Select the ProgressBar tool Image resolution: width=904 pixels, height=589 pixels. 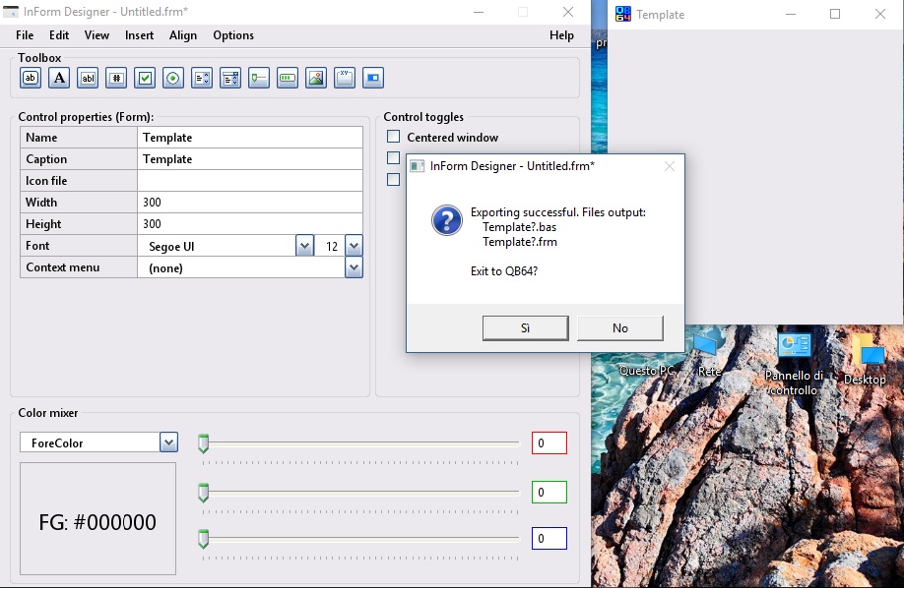pyautogui.click(x=288, y=78)
